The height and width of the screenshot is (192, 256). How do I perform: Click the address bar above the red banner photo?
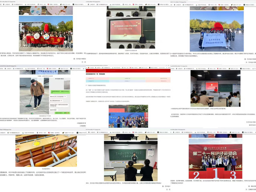pyautogui.click(x=16, y=2)
